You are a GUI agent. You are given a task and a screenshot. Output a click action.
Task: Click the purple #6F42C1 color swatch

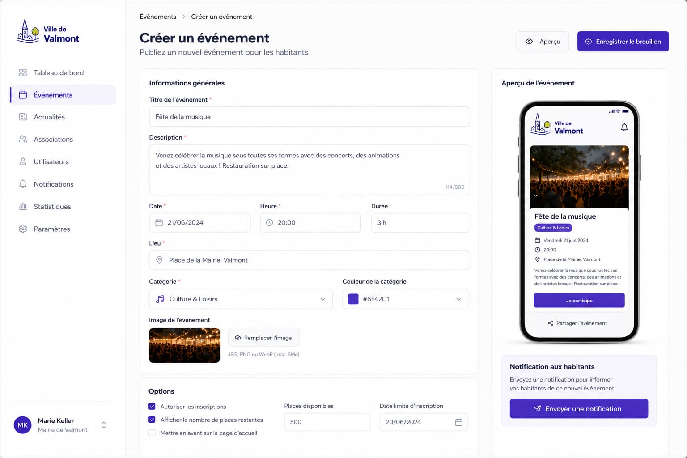point(353,299)
